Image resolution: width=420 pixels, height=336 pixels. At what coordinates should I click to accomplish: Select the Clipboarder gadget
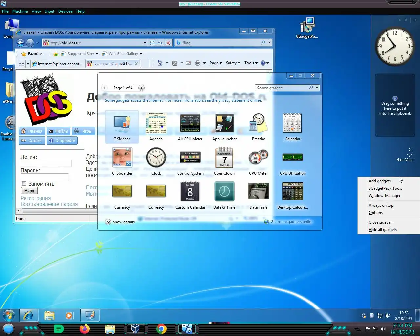pyautogui.click(x=122, y=161)
